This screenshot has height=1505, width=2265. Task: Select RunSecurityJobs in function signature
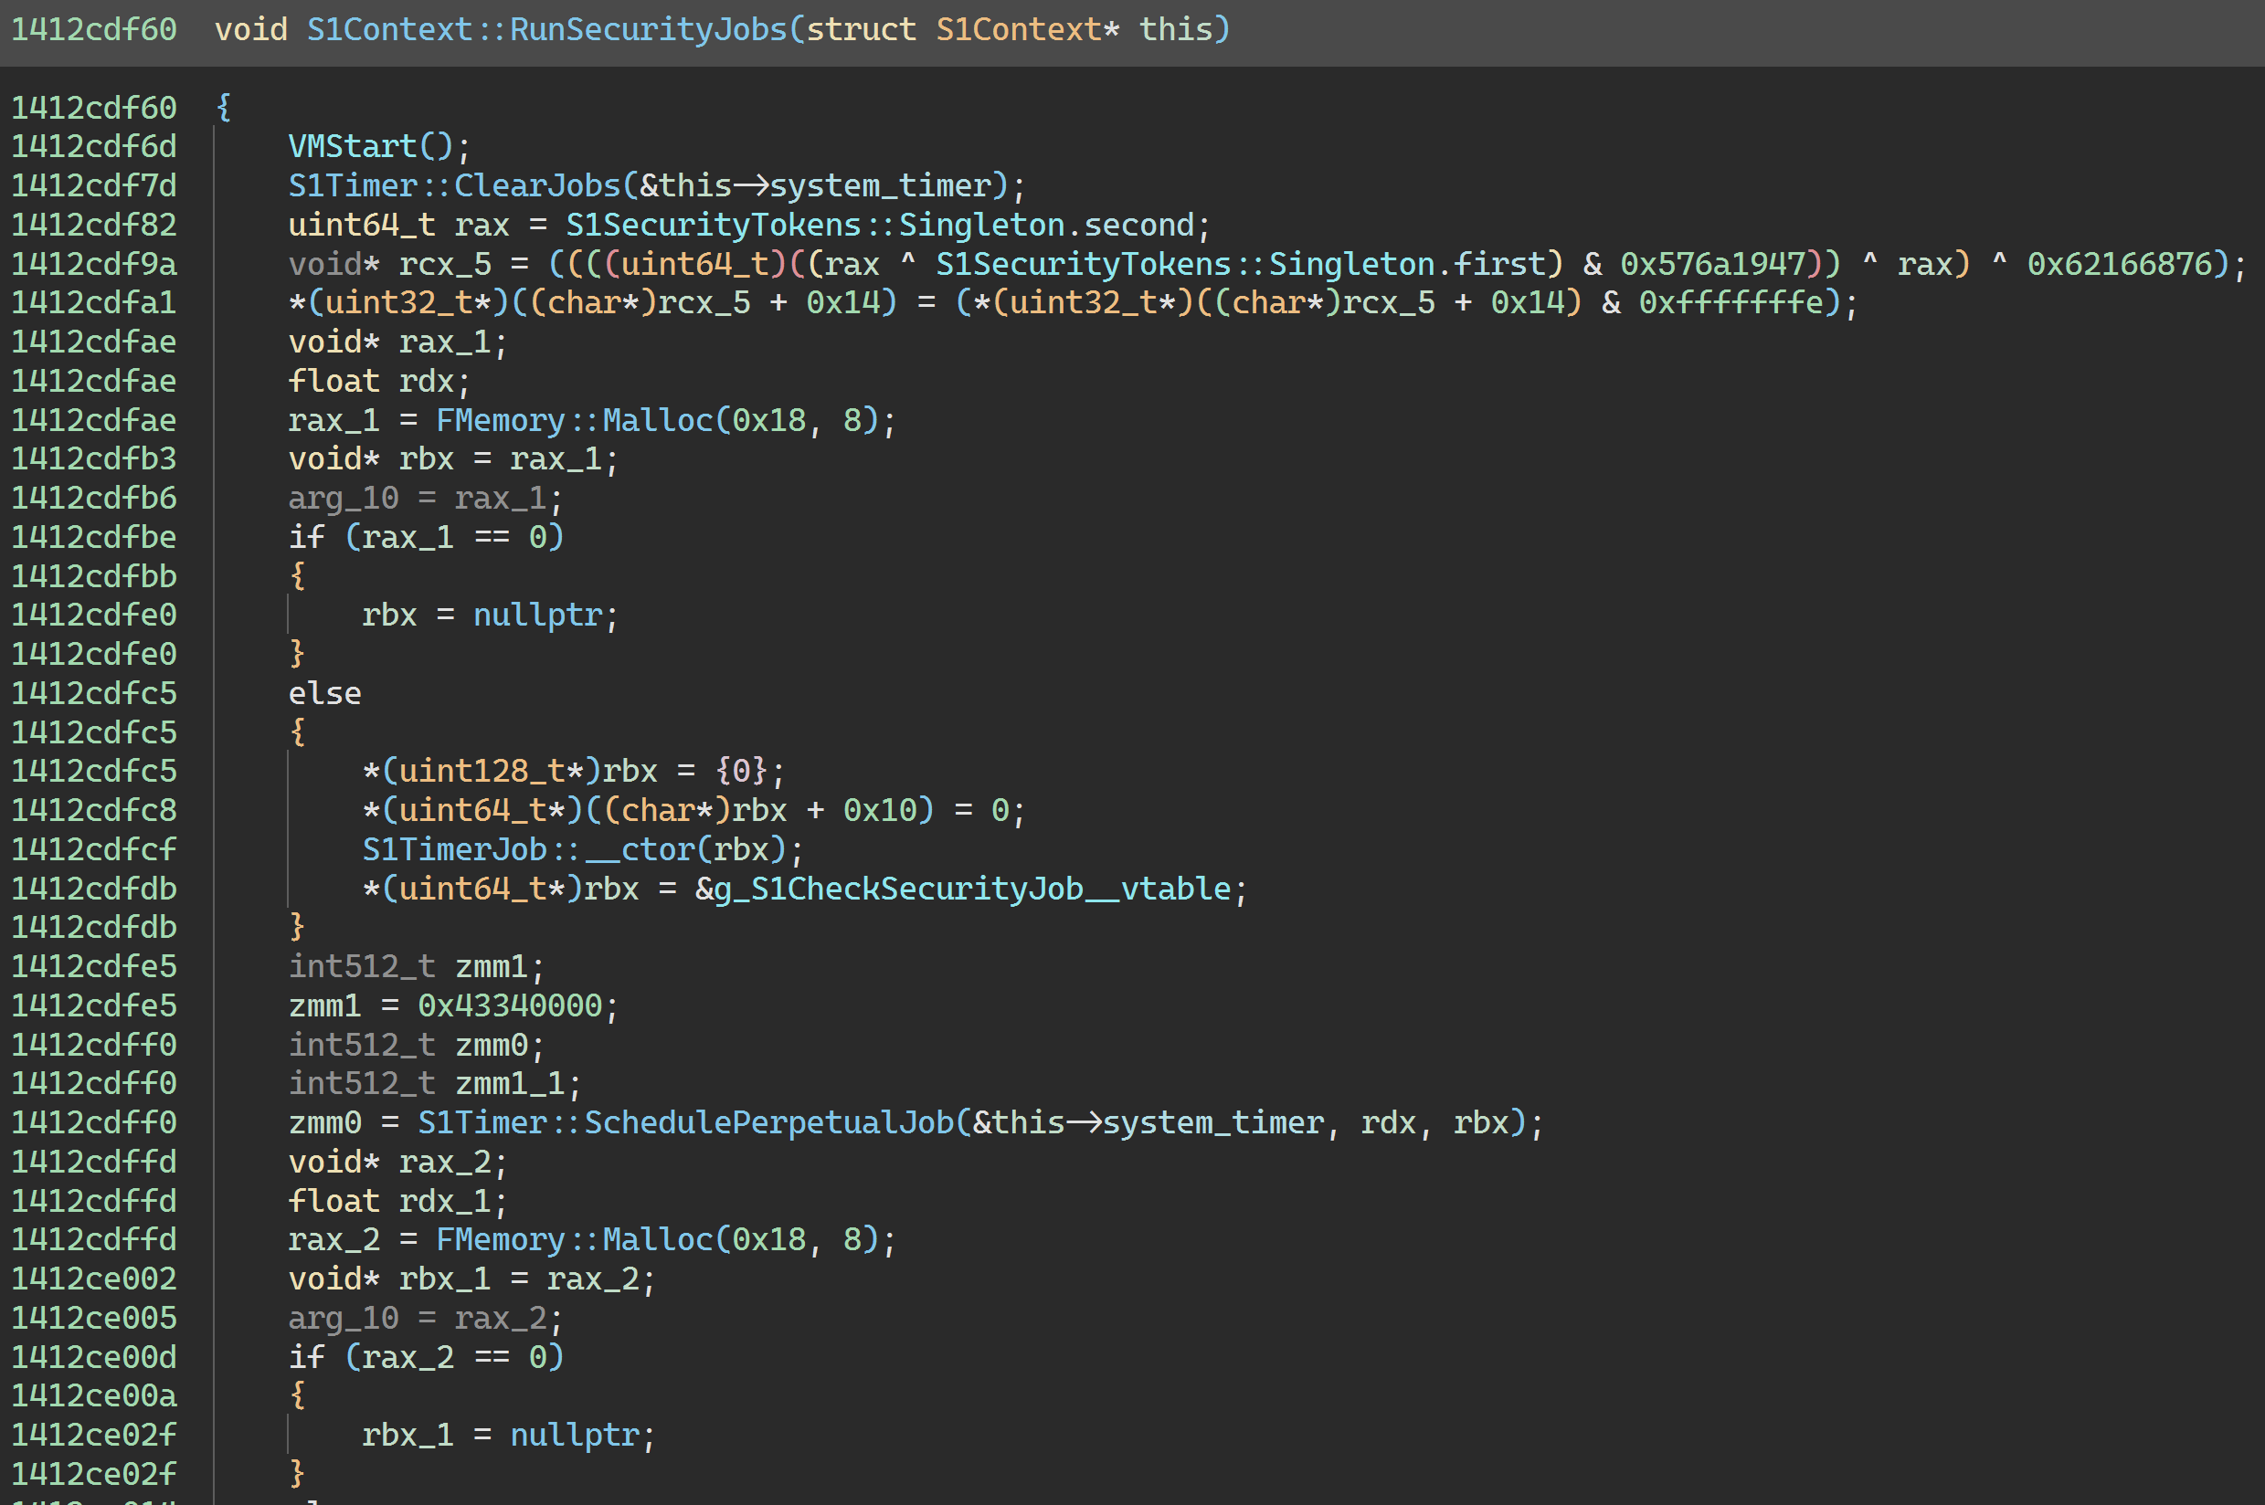[648, 29]
